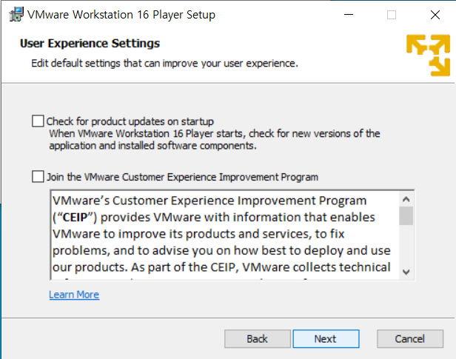Minimize the VMware Setup window
Viewport: 456px width, 359px height.
349,15
